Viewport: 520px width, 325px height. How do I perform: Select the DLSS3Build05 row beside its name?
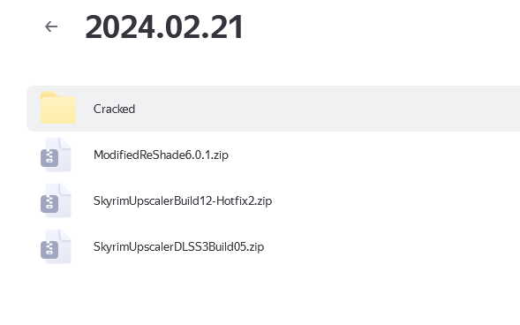click(x=381, y=246)
